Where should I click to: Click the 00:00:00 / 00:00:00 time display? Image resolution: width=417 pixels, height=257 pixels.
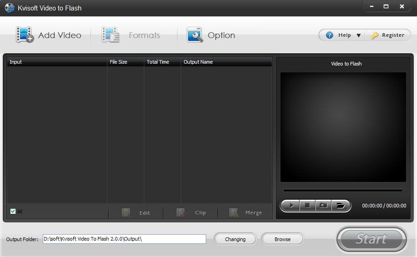tap(384, 206)
